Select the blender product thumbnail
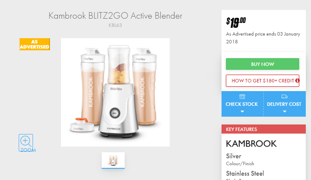The width and height of the screenshot is (311, 180). tap(113, 160)
